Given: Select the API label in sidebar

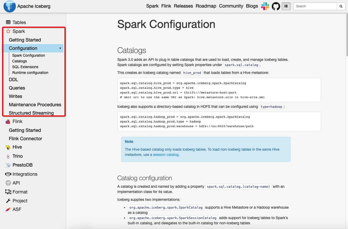Looking at the screenshot, I should 16,183.
